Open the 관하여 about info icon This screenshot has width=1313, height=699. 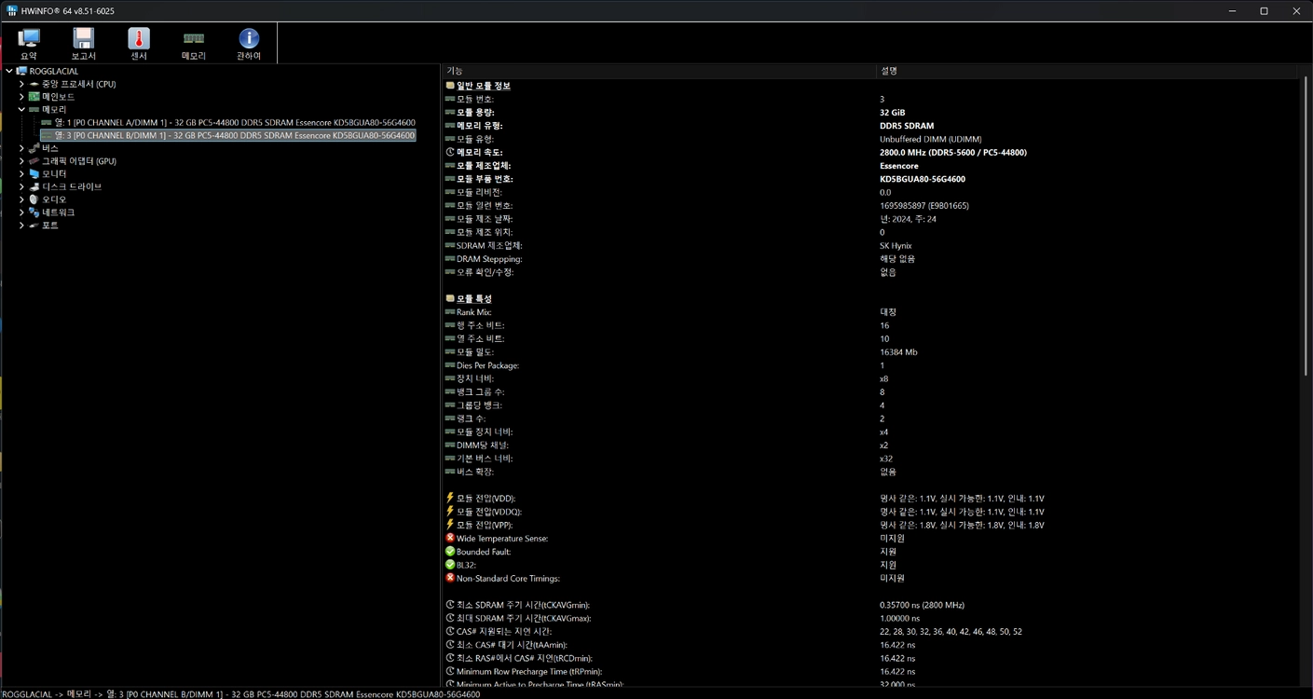coord(249,44)
